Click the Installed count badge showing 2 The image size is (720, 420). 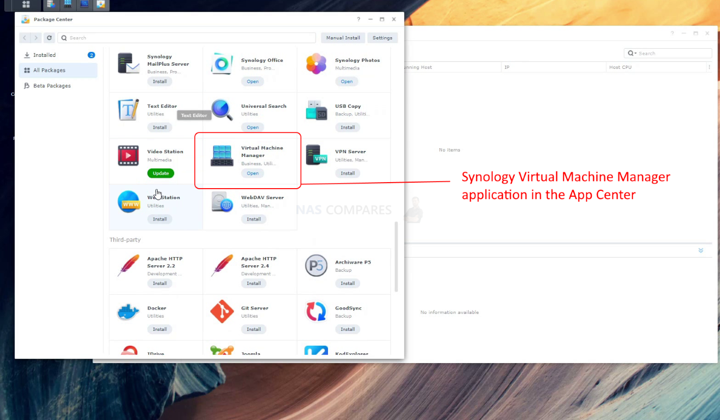[91, 55]
